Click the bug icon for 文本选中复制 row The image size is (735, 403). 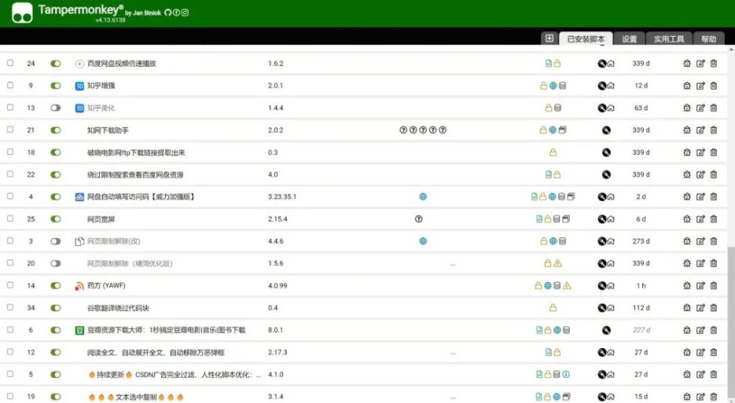686,397
